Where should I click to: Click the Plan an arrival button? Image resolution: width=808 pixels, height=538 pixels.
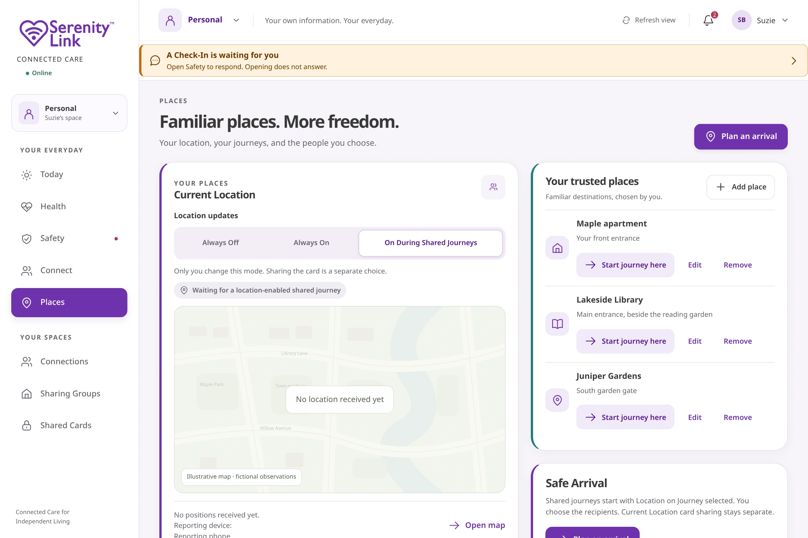741,136
